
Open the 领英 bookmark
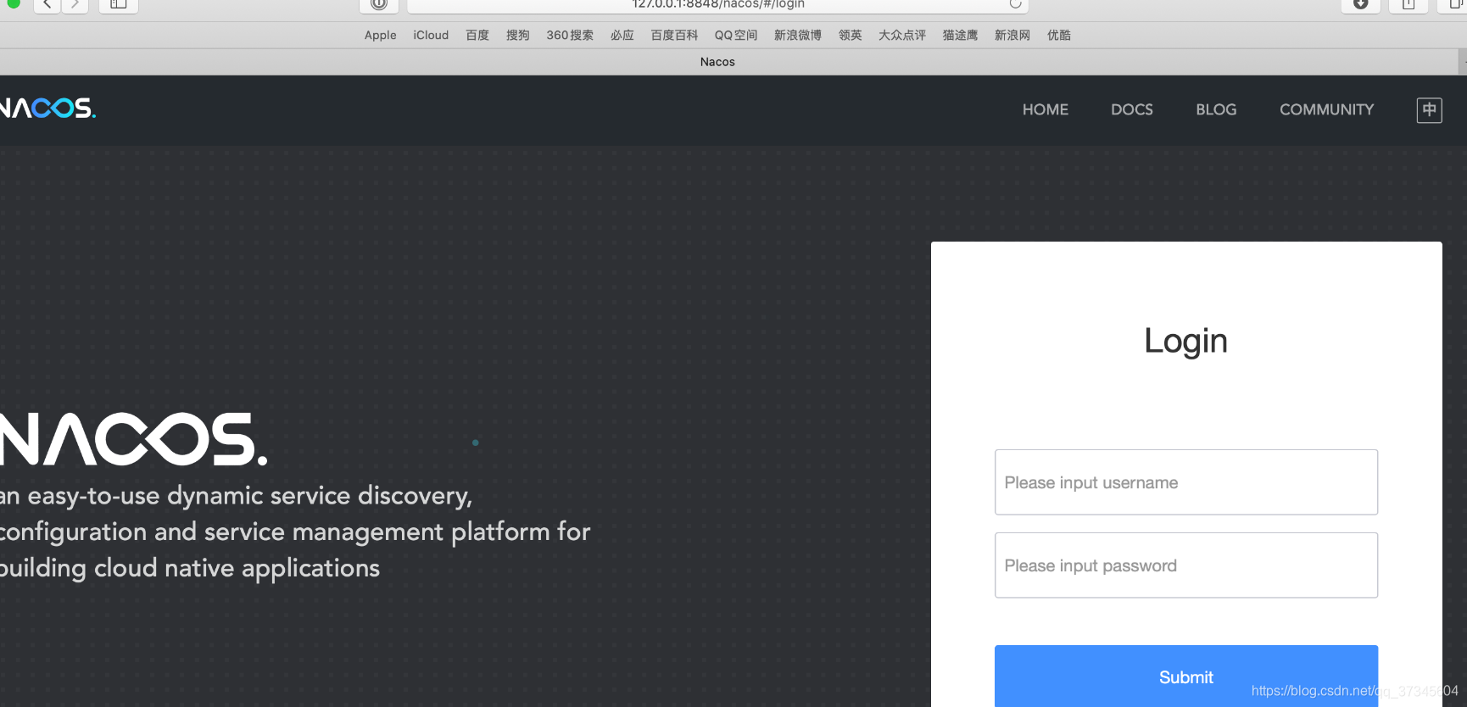coord(851,35)
